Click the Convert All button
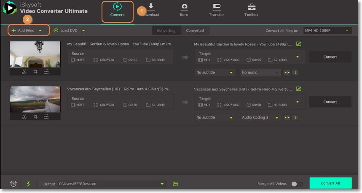The image size is (362, 193). (330, 183)
